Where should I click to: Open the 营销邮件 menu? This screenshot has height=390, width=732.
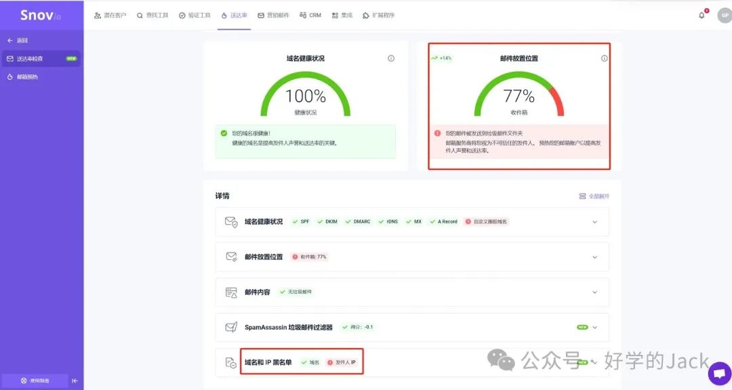(x=274, y=16)
